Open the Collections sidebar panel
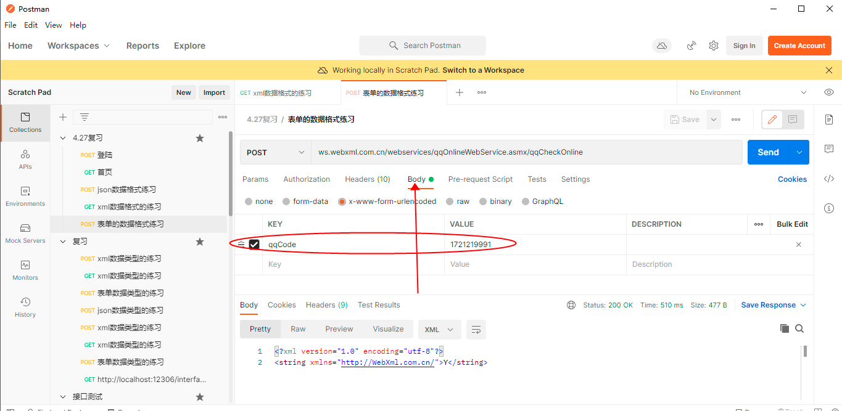842x411 pixels. click(25, 123)
